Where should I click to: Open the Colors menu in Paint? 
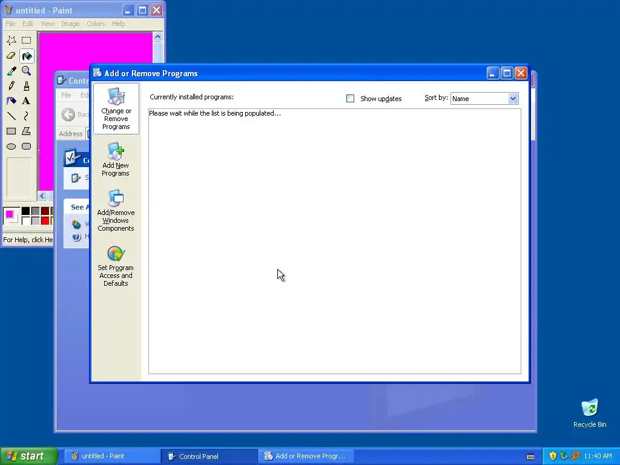click(x=96, y=24)
